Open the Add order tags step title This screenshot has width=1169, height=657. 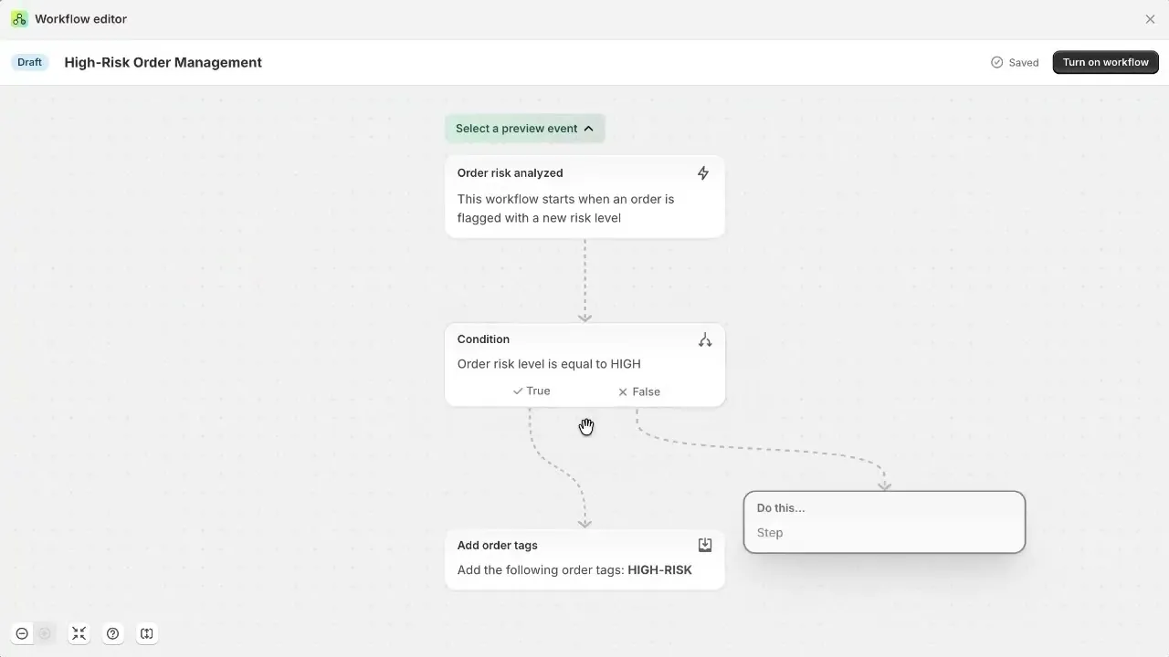pyautogui.click(x=497, y=546)
